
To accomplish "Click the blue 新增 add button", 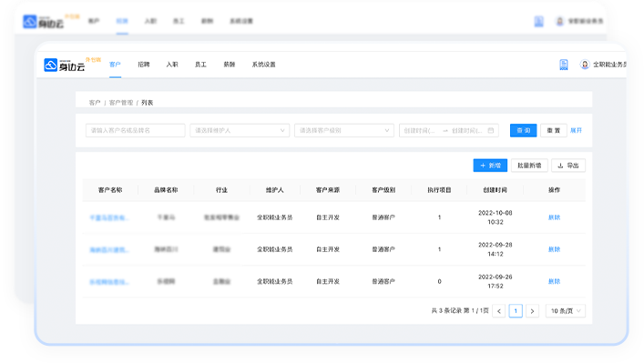I will pos(490,166).
